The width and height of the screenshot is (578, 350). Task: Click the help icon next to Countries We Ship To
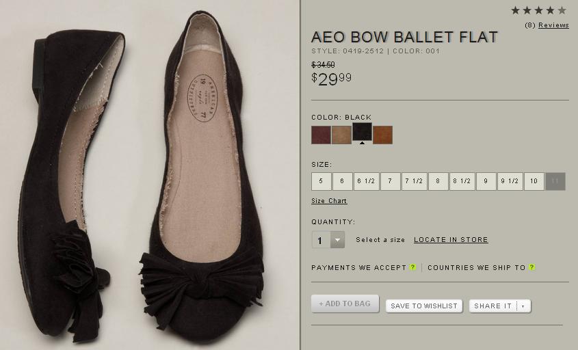pos(531,267)
